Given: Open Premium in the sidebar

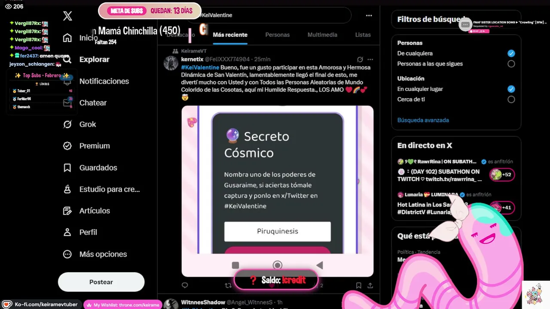Looking at the screenshot, I should pyautogui.click(x=95, y=145).
